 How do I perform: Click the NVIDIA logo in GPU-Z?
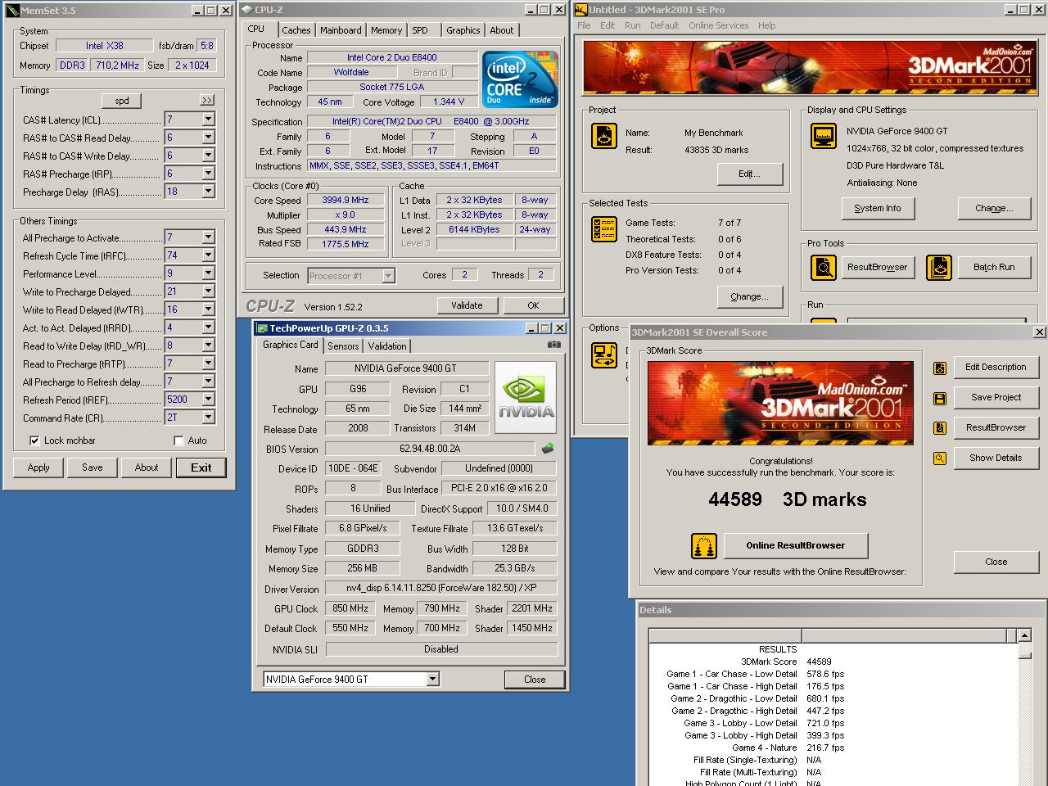526,397
